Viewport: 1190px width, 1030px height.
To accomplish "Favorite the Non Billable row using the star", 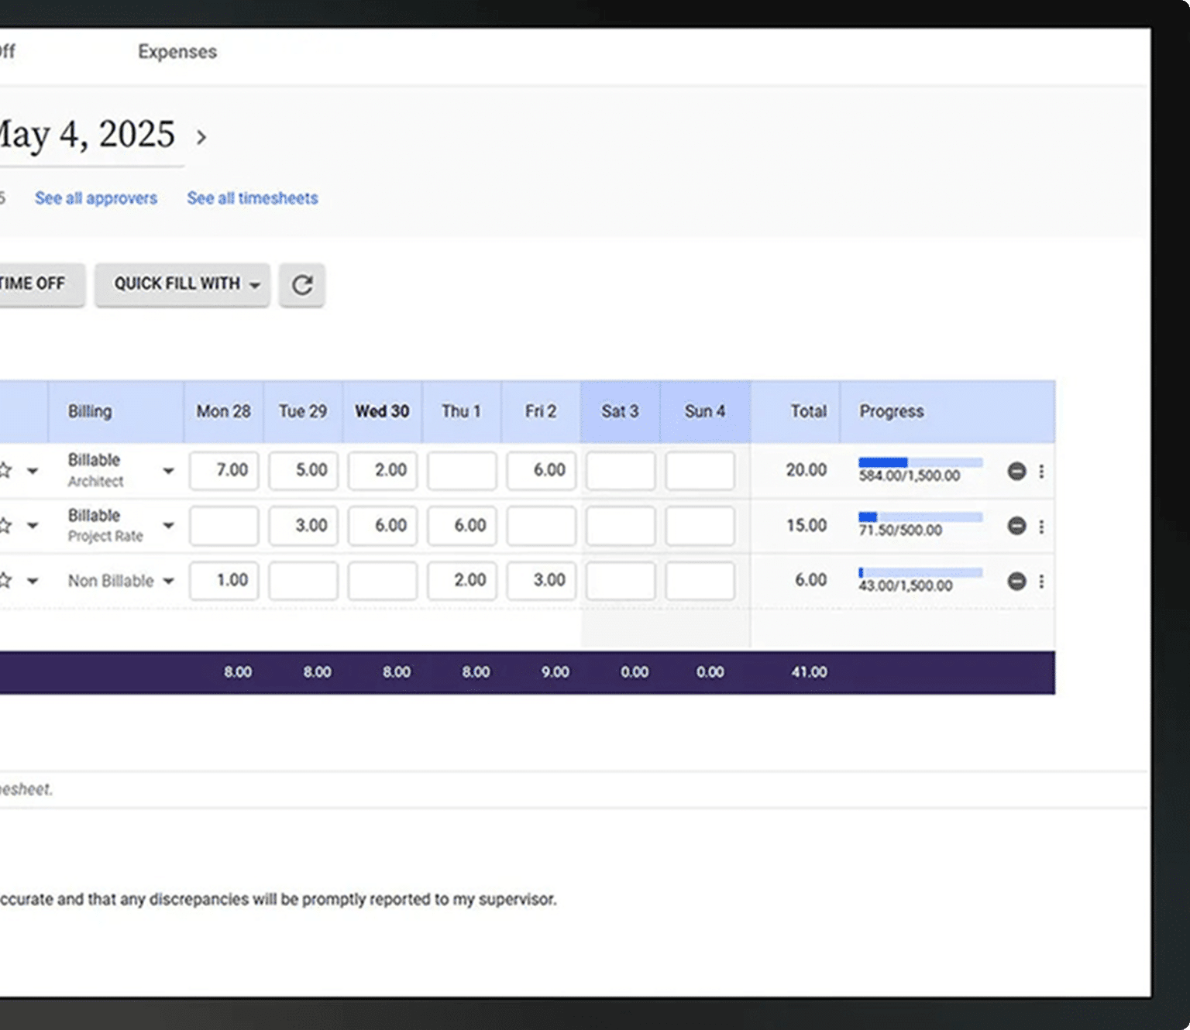I will 5,580.
